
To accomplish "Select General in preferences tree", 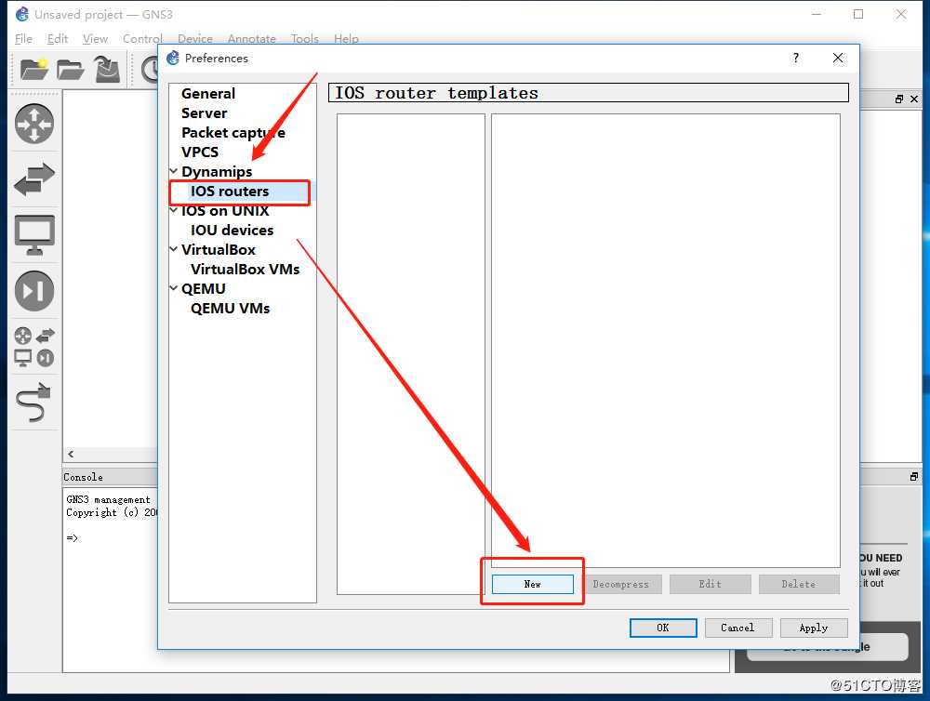I will 208,94.
